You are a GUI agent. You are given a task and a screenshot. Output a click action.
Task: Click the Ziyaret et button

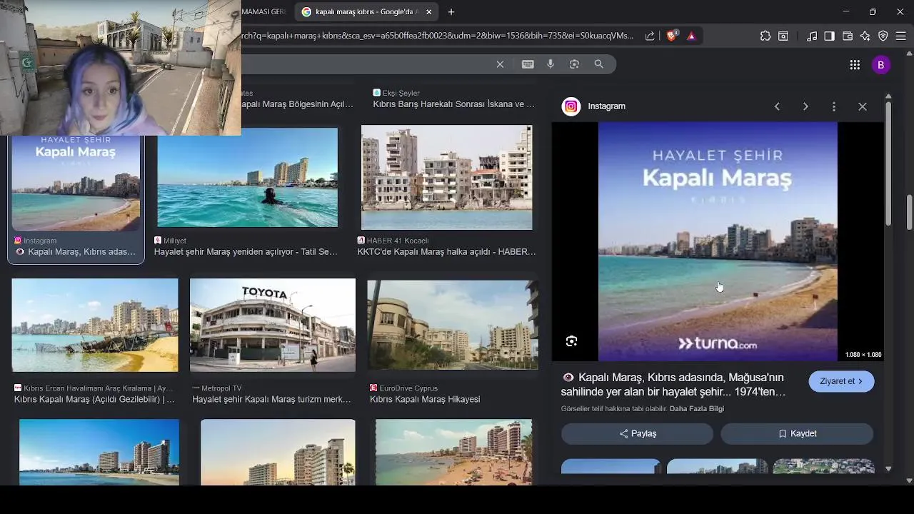click(841, 381)
